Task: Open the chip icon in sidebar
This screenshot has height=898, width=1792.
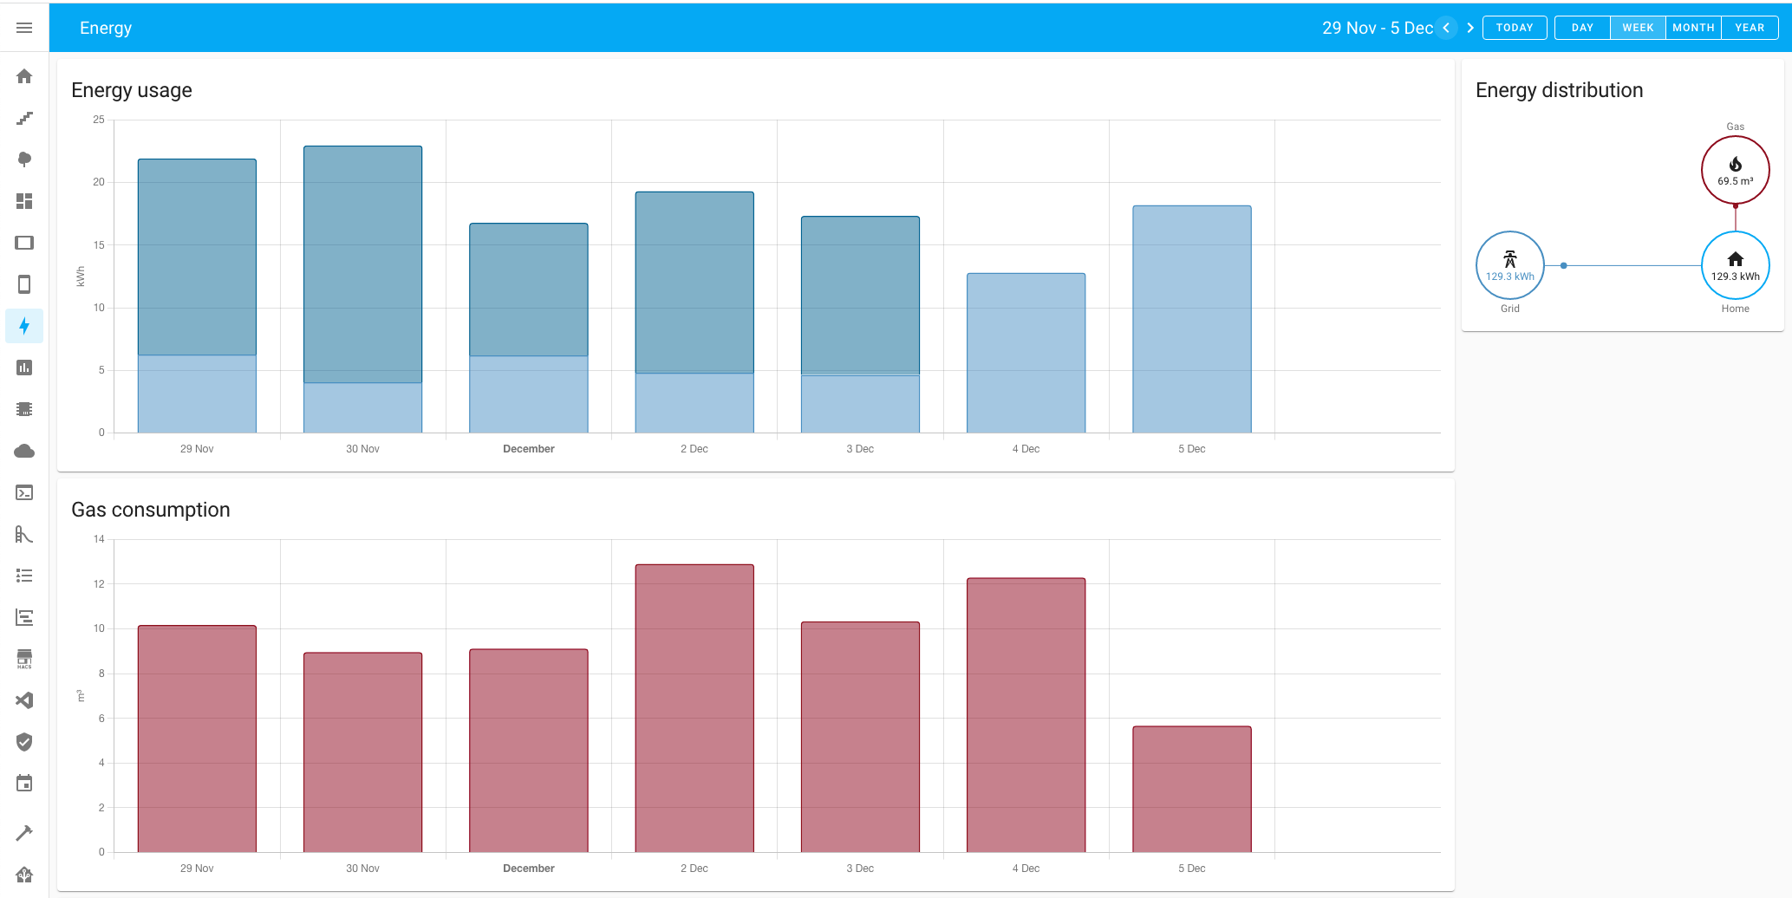Action: click(x=24, y=409)
